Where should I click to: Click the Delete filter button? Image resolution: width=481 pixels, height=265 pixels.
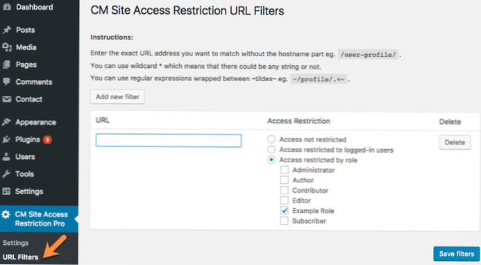coord(455,142)
